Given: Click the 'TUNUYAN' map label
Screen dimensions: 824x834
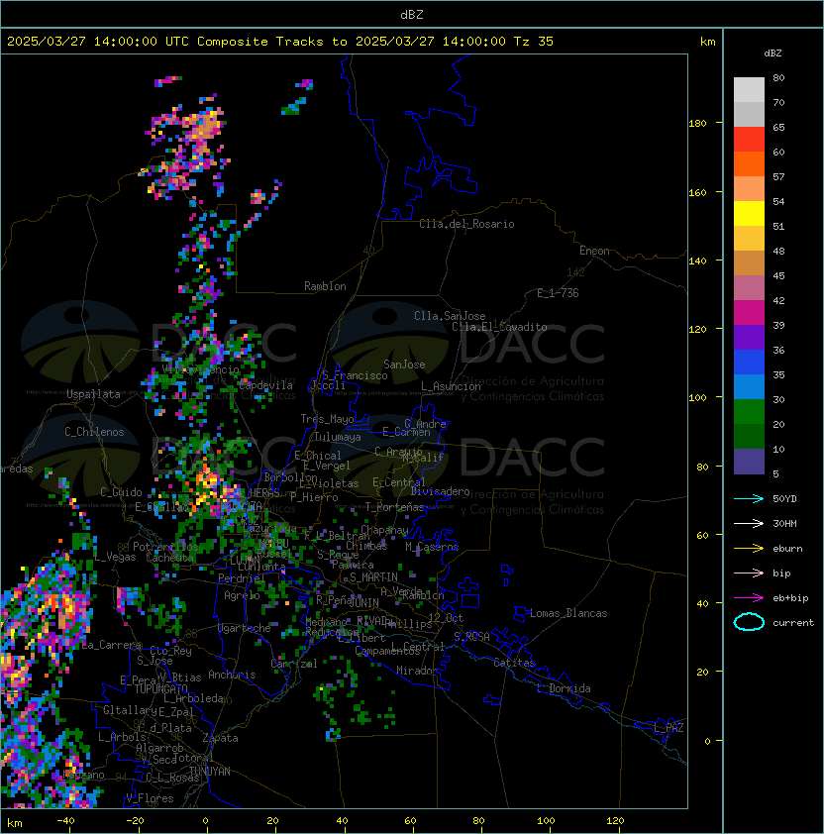Looking at the screenshot, I should [x=210, y=772].
